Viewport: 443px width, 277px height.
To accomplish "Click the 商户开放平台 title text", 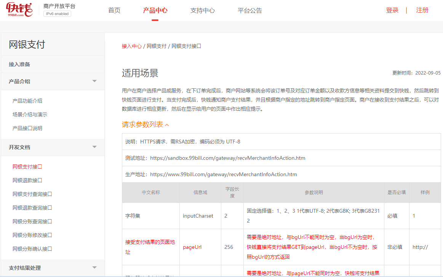I will (59, 6).
